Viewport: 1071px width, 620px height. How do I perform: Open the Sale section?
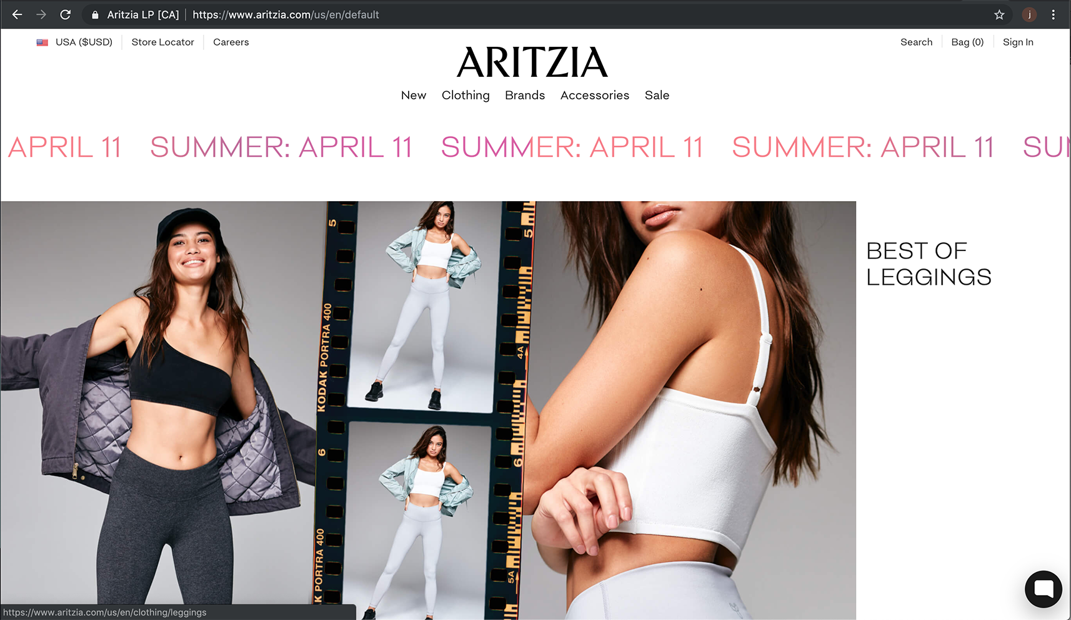point(657,95)
